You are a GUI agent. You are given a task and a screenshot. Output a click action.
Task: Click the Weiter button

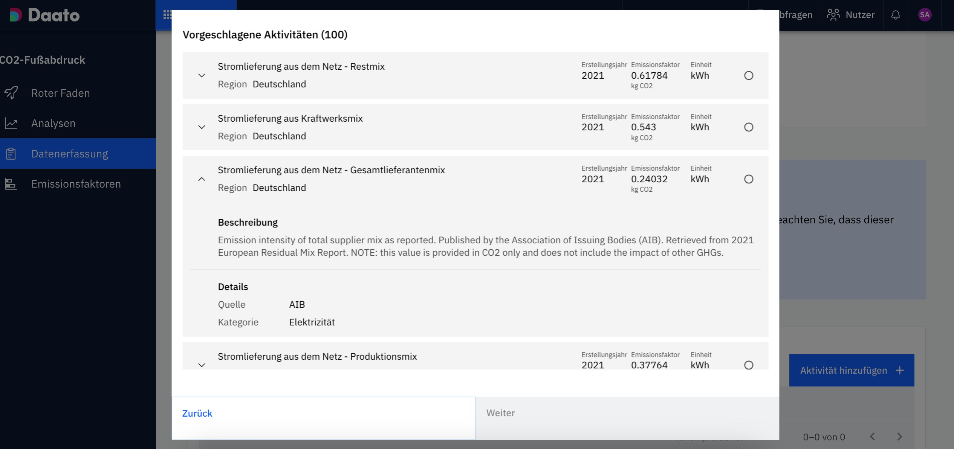(x=500, y=413)
